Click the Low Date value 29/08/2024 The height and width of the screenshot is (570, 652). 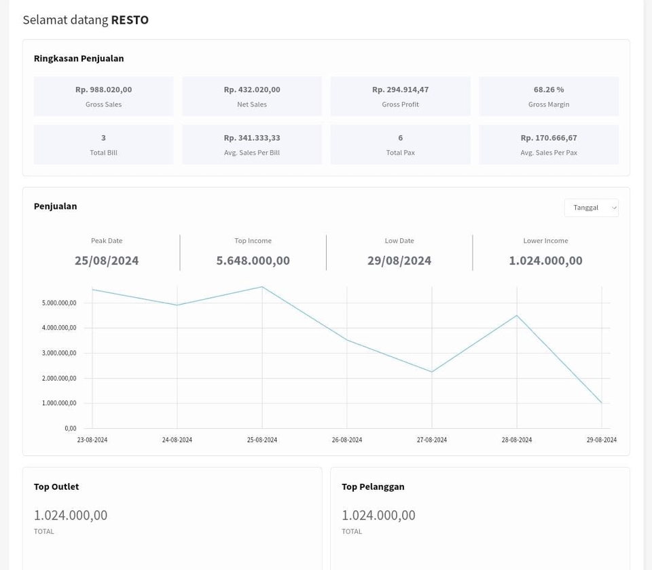(x=399, y=261)
